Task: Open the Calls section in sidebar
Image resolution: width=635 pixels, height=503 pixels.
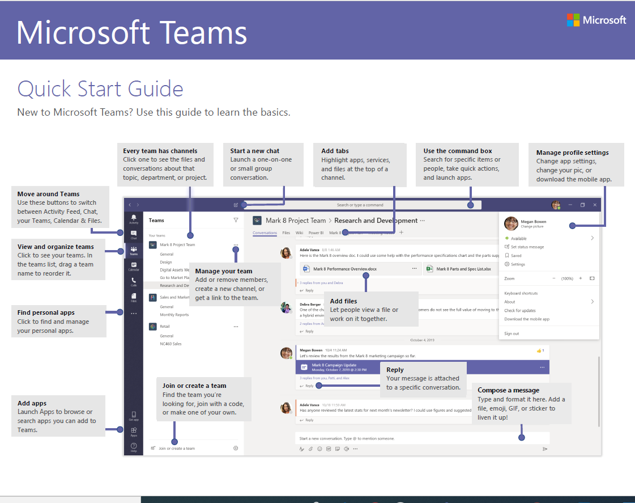Action: pos(134,282)
